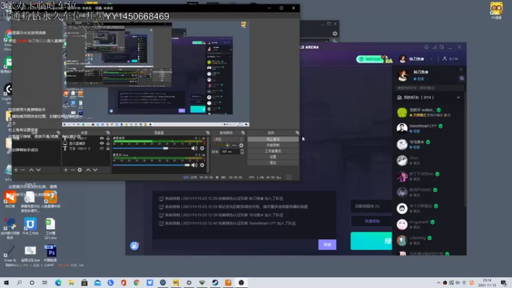Click the start recording button in OBS
The width and height of the screenshot is (512, 288).
[x=273, y=145]
